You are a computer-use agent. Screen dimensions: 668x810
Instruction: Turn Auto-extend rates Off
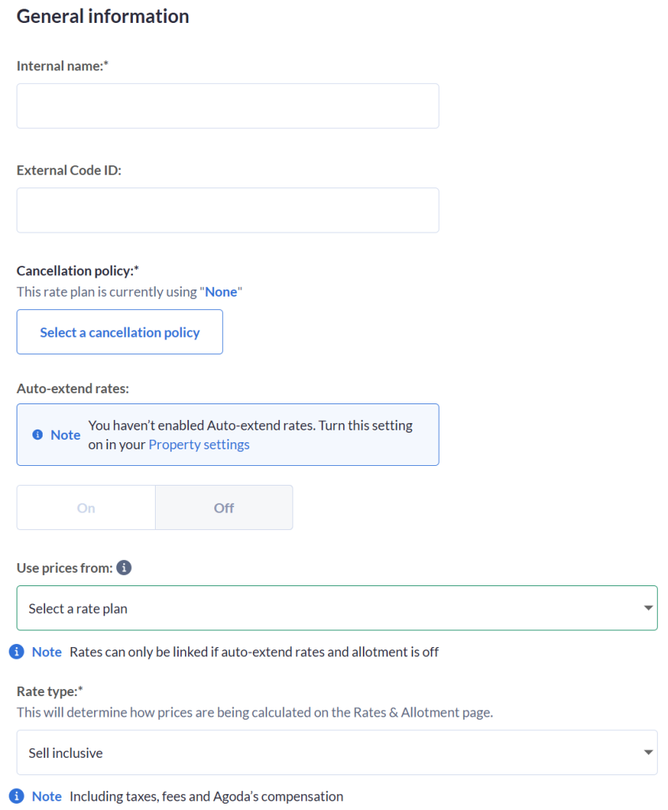pos(224,507)
